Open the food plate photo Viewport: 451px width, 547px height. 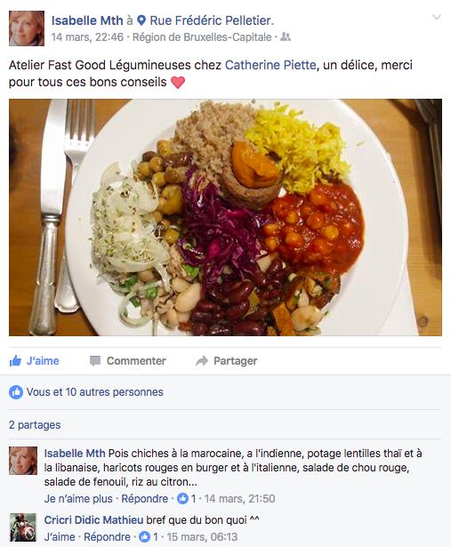pos(225,217)
